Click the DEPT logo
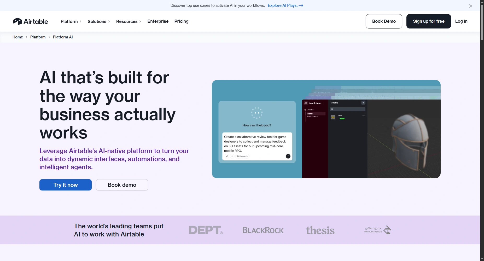 206,230
